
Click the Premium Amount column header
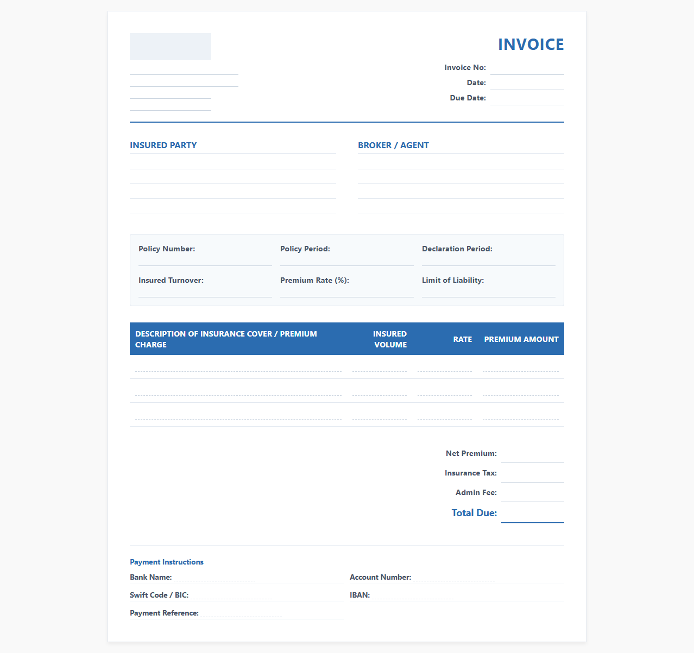pyautogui.click(x=521, y=339)
